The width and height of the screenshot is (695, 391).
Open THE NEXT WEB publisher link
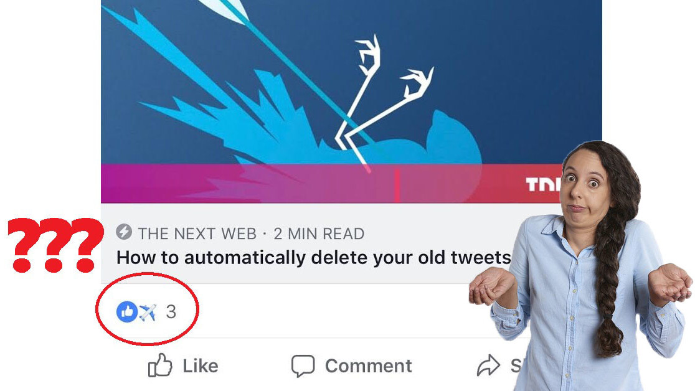(x=197, y=233)
